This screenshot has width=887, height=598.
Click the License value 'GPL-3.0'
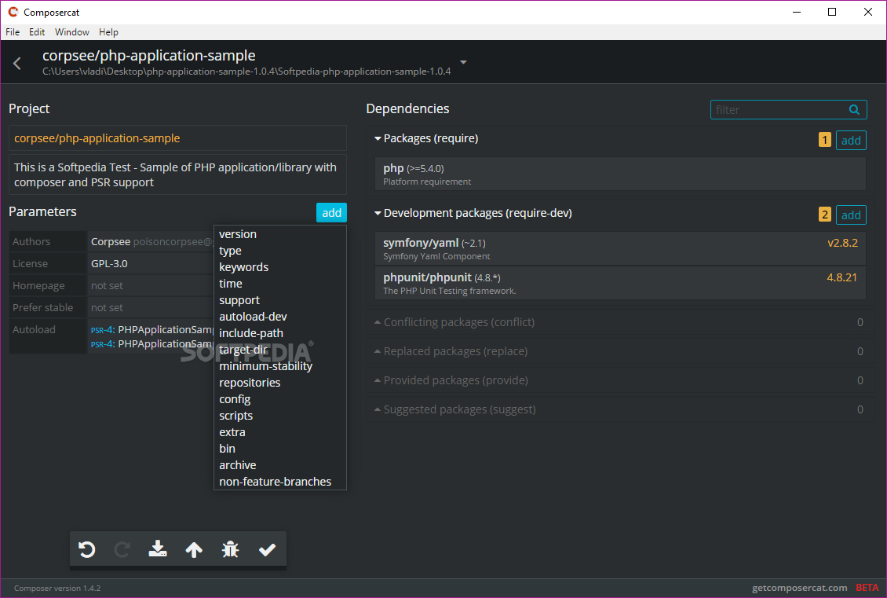point(109,263)
